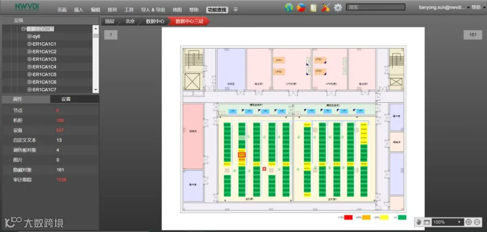Open the pie chart icon in the toolbar

(301, 8)
